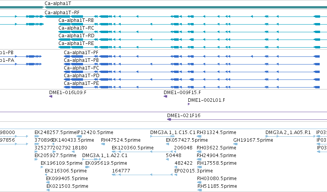327x192 pixels.
Task: Click the RH03622.5prime EST label
Action: pos(216,148)
